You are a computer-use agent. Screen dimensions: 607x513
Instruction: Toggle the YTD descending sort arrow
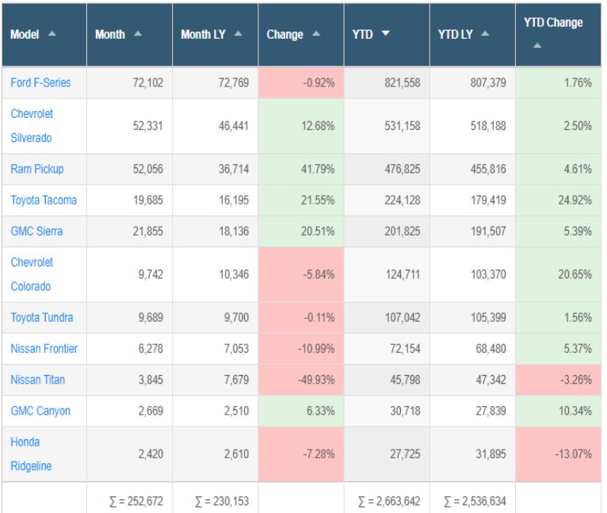(385, 34)
